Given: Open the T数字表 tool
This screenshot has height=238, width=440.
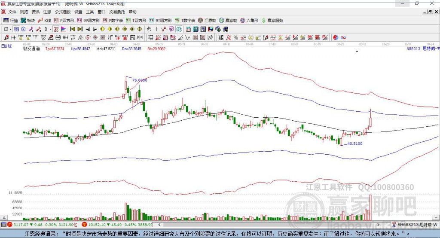Looking at the screenshot, I should pos(185,21).
